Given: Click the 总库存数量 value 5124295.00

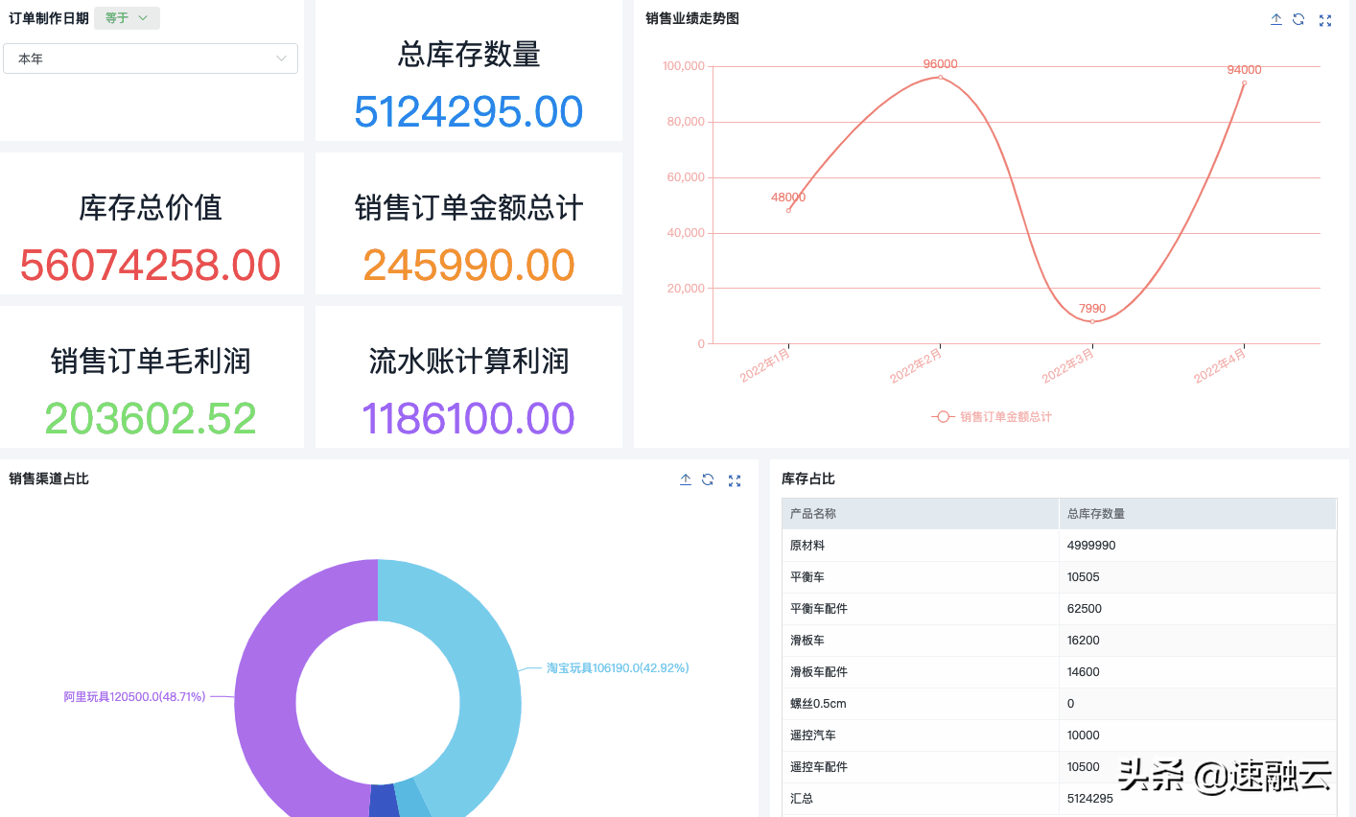Looking at the screenshot, I should pyautogui.click(x=469, y=112).
